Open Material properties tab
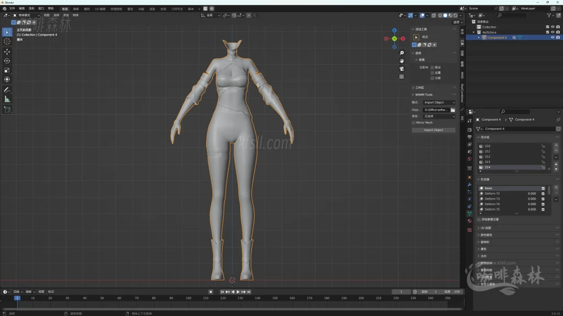Viewport: 563px width, 316px height. pos(470,221)
